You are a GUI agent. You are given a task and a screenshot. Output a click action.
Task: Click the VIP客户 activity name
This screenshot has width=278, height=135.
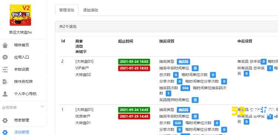coord(82,68)
